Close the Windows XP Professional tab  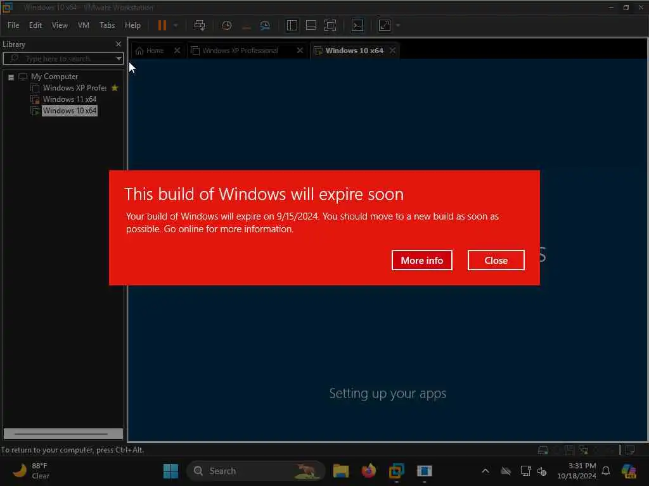pyautogui.click(x=300, y=51)
